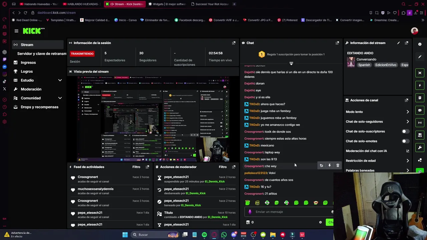Open the Inicio - Canva bookmark

tap(125, 20)
